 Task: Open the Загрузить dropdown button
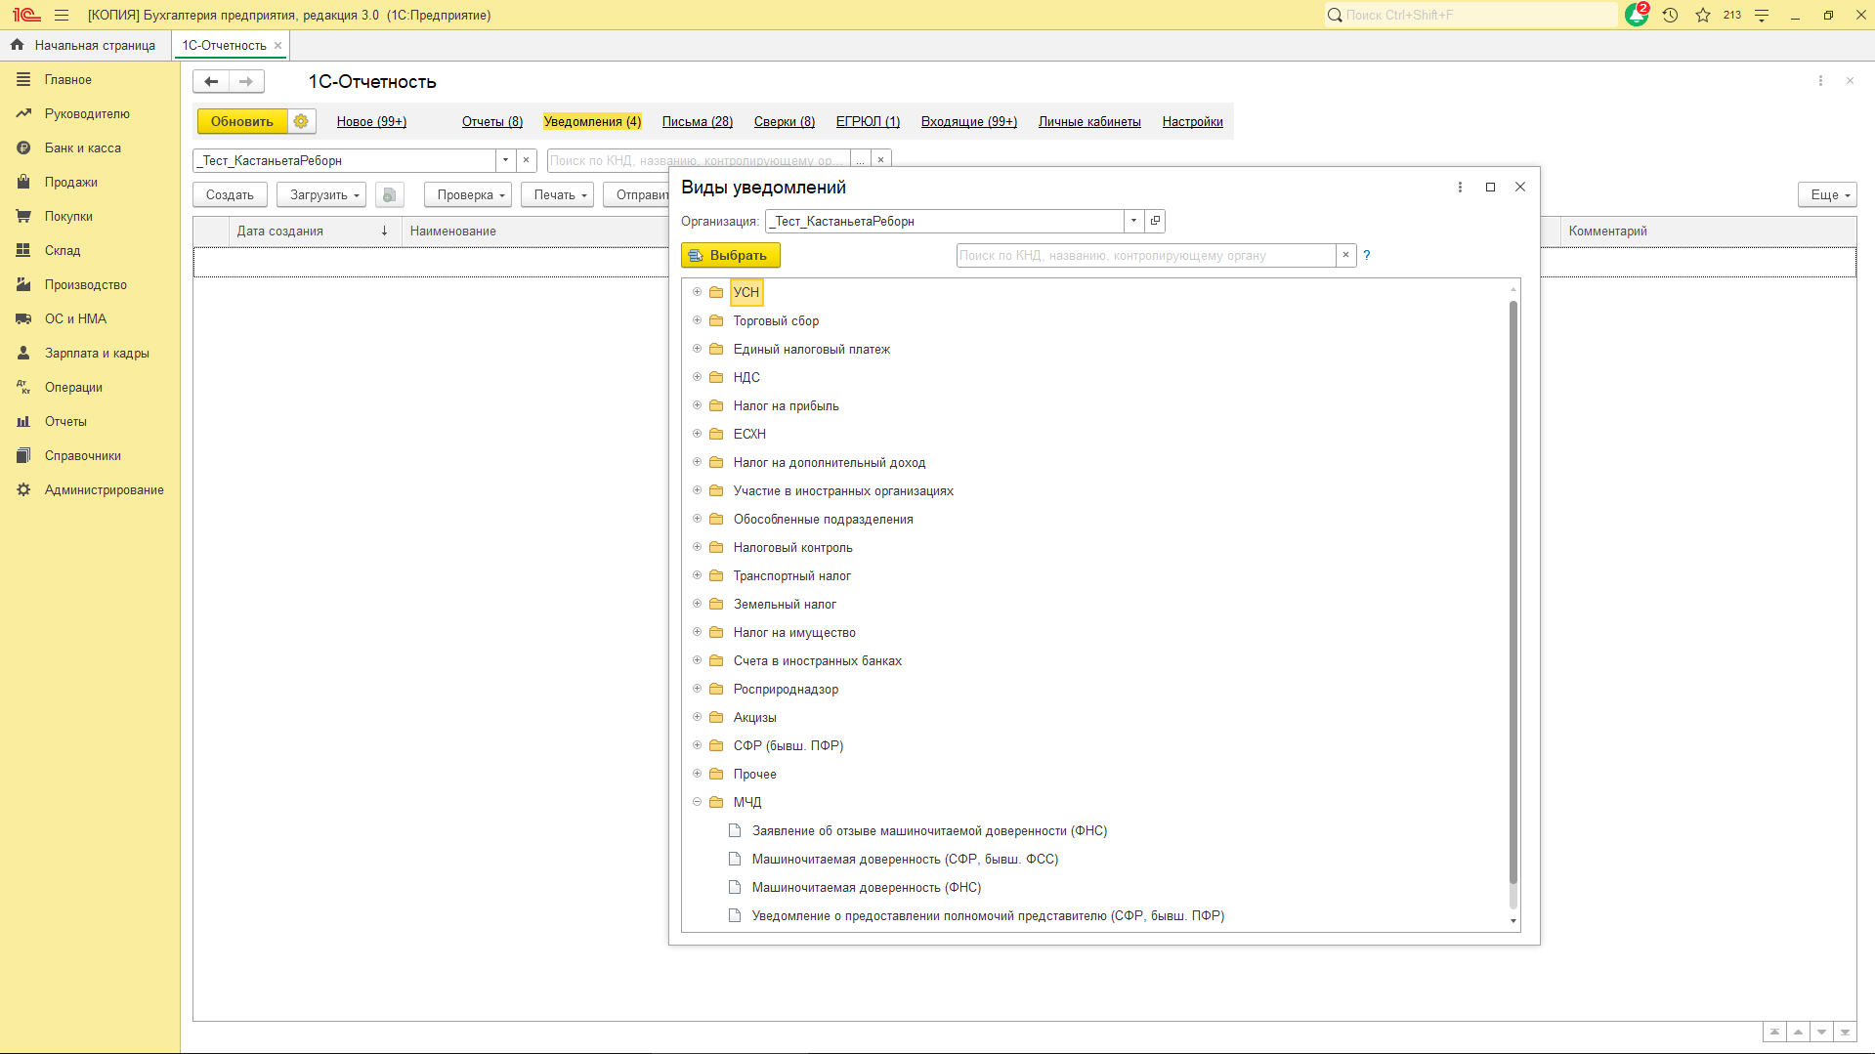pyautogui.click(x=321, y=195)
